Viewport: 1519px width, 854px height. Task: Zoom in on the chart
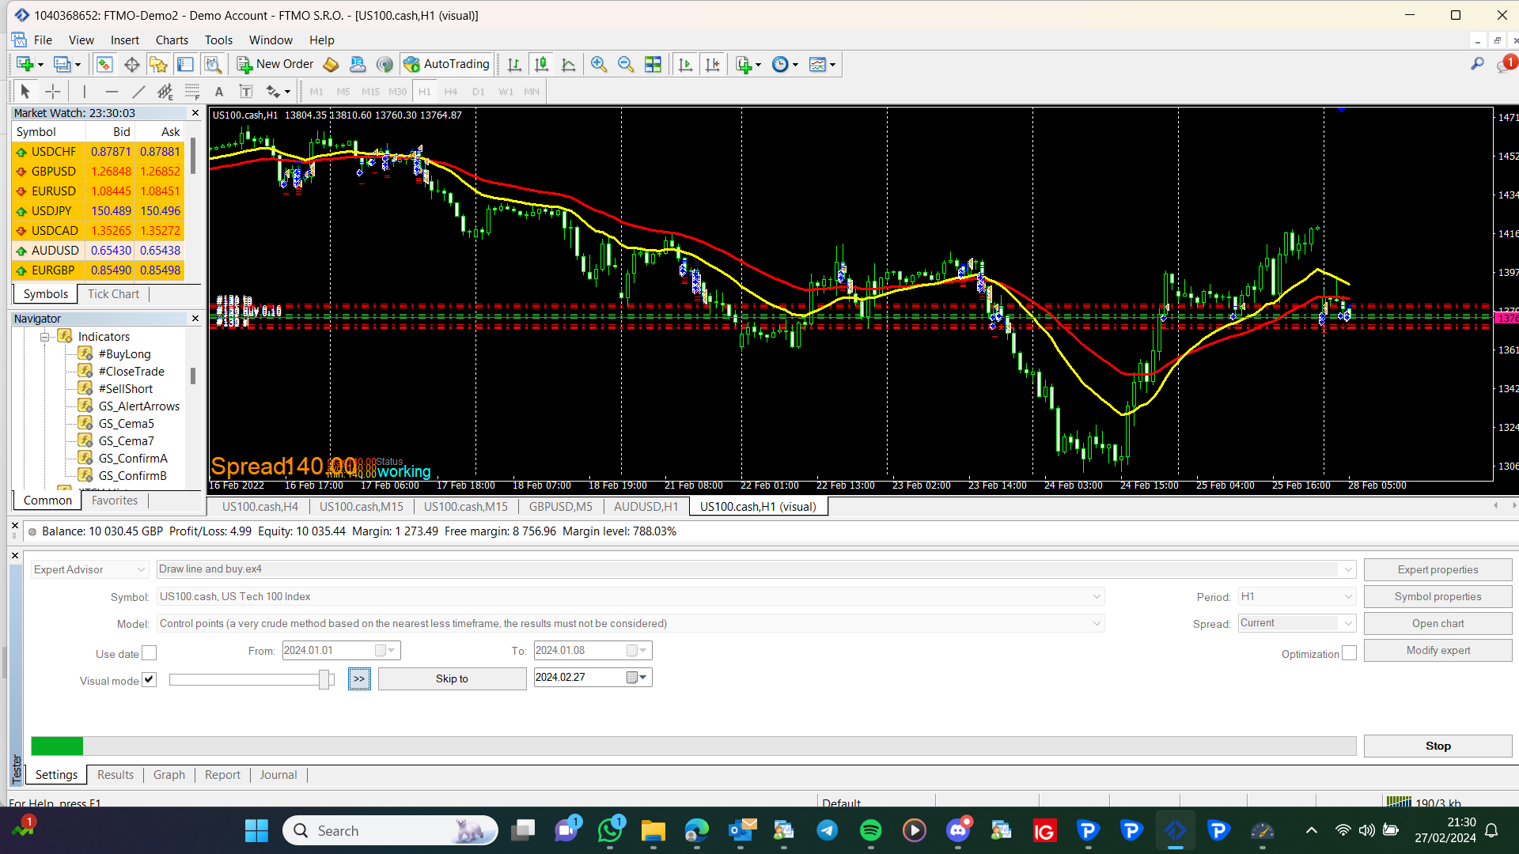point(599,64)
